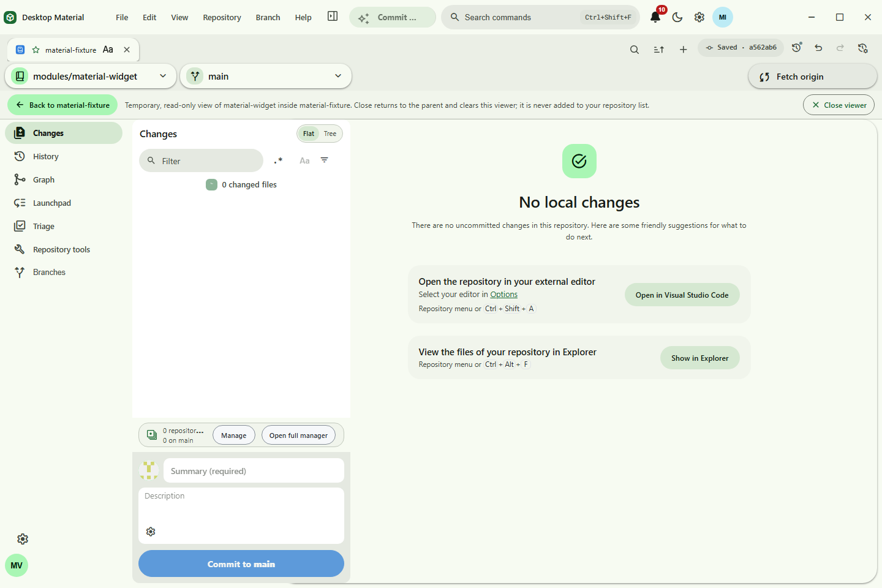Toggle regex filter .* option
Image resolution: width=882 pixels, height=588 pixels.
(x=279, y=160)
